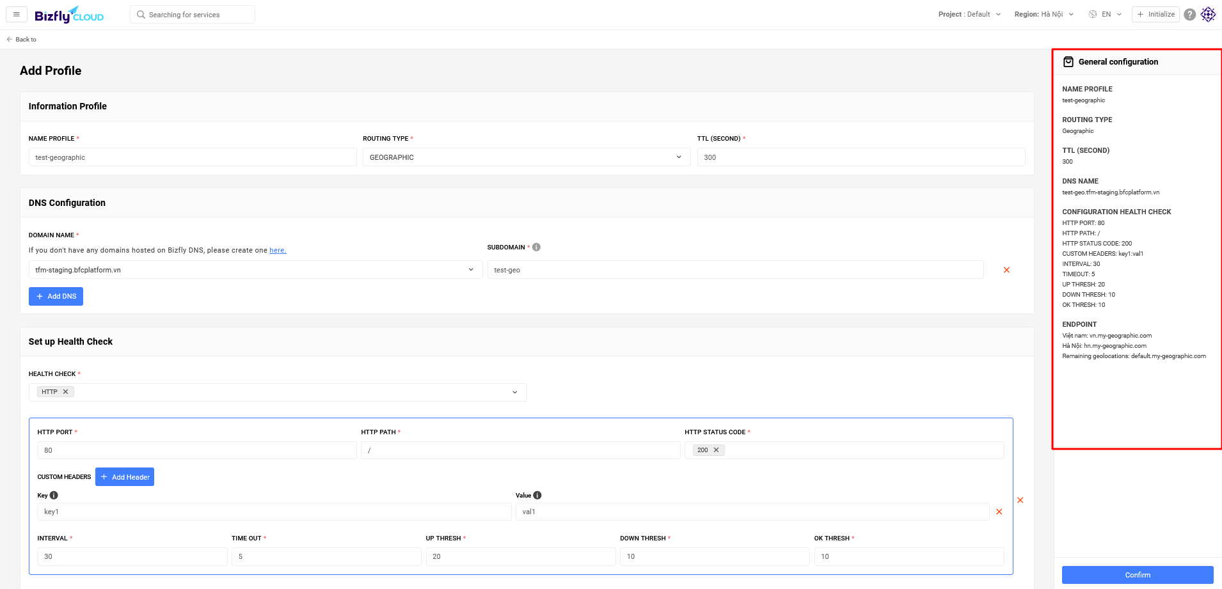Open the user avatar icon
Image resolution: width=1222 pixels, height=589 pixels.
(1208, 14)
